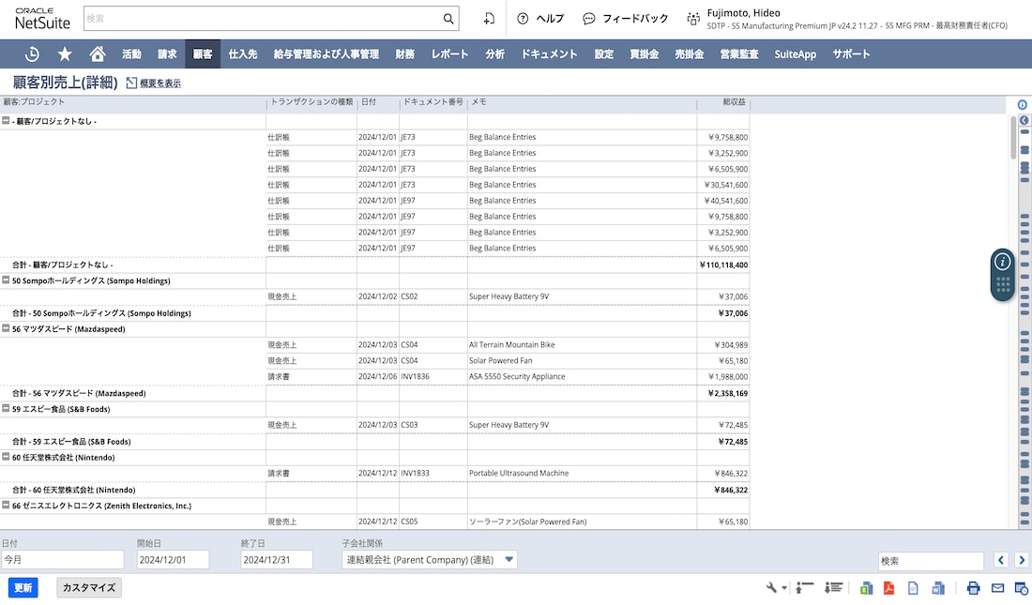Export report to PDF

click(888, 588)
